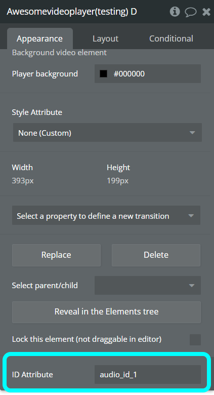Toggle the Lock this element checkbox
Image resolution: width=214 pixels, height=395 pixels.
point(195,340)
